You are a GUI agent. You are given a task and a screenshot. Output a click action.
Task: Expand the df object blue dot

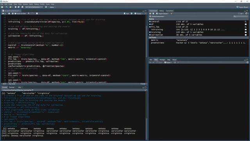coord(150,24)
